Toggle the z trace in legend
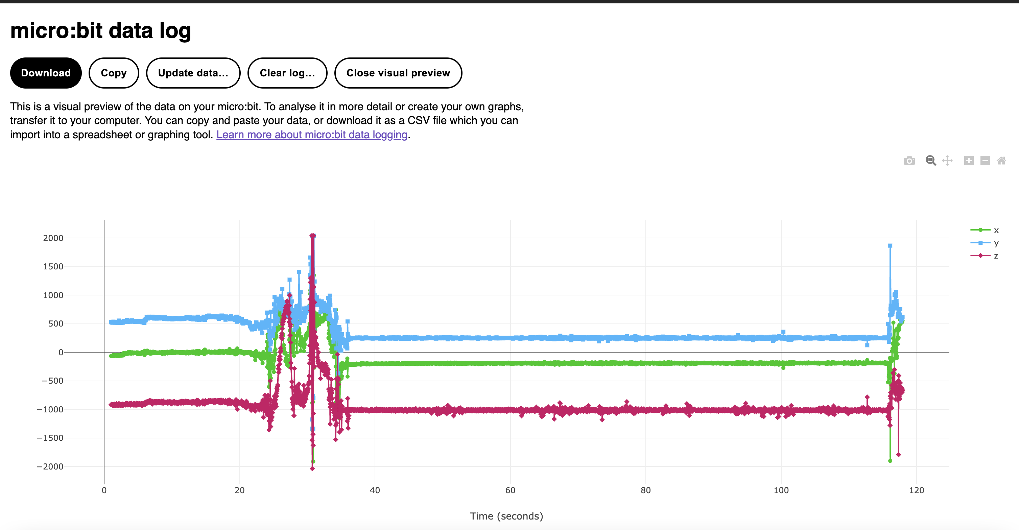This screenshot has height=530, width=1019. click(x=985, y=256)
